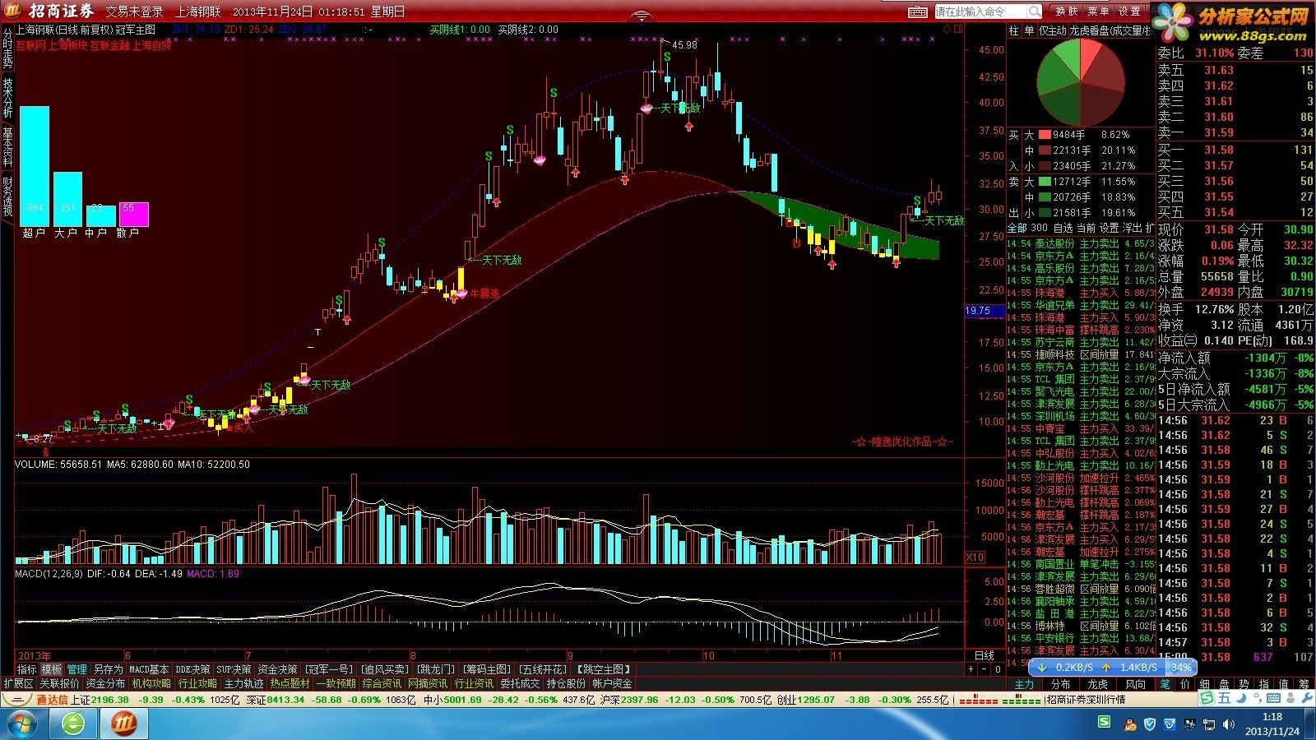Open 财务透视 vertical tab
This screenshot has width=1316, height=740.
[7, 196]
